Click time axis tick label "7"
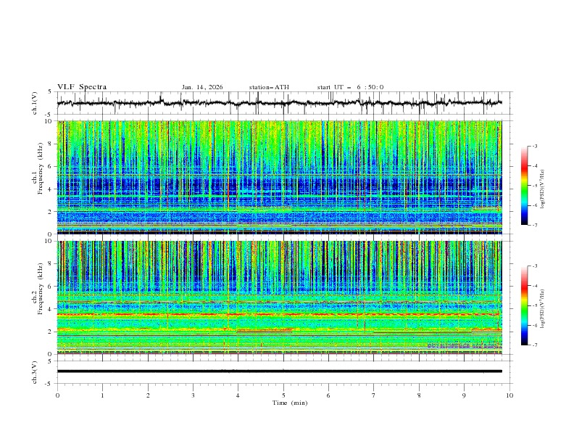The image size is (574, 444). click(374, 395)
